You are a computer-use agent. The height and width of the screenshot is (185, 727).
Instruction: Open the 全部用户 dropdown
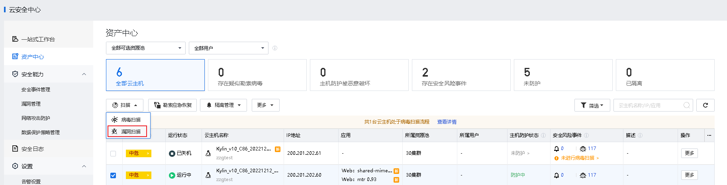click(229, 48)
